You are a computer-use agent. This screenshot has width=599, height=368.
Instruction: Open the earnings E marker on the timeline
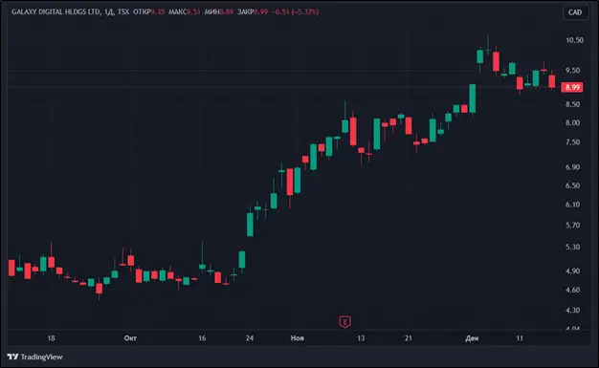pos(345,322)
